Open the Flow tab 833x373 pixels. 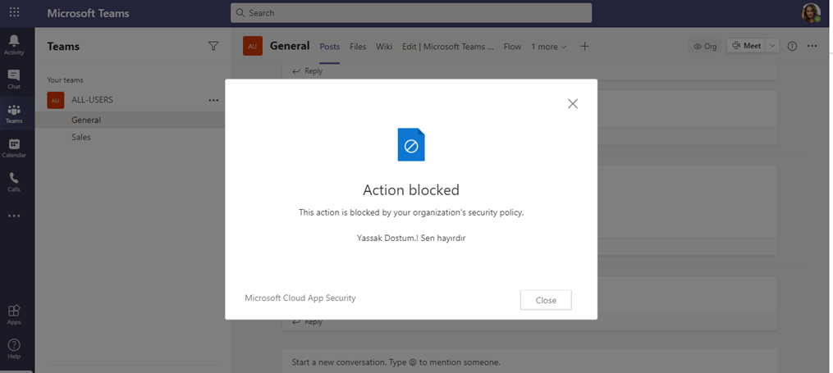tap(512, 47)
